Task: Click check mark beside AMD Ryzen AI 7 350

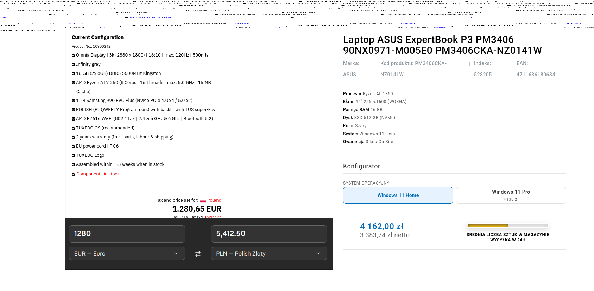Action: click(x=73, y=83)
